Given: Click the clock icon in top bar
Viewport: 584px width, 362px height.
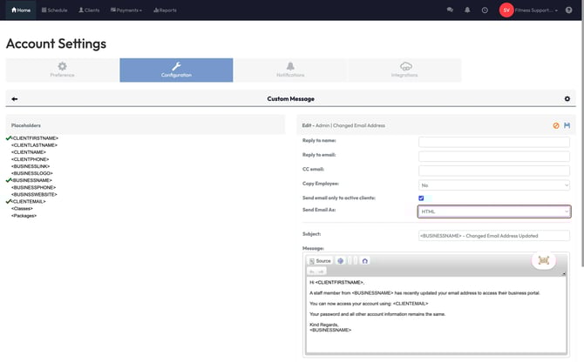Looking at the screenshot, I should [485, 10].
